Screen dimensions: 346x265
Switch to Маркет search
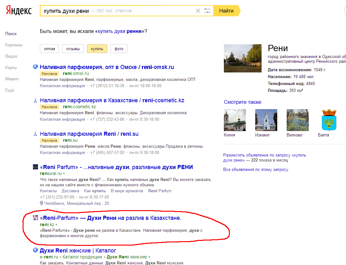[12, 79]
